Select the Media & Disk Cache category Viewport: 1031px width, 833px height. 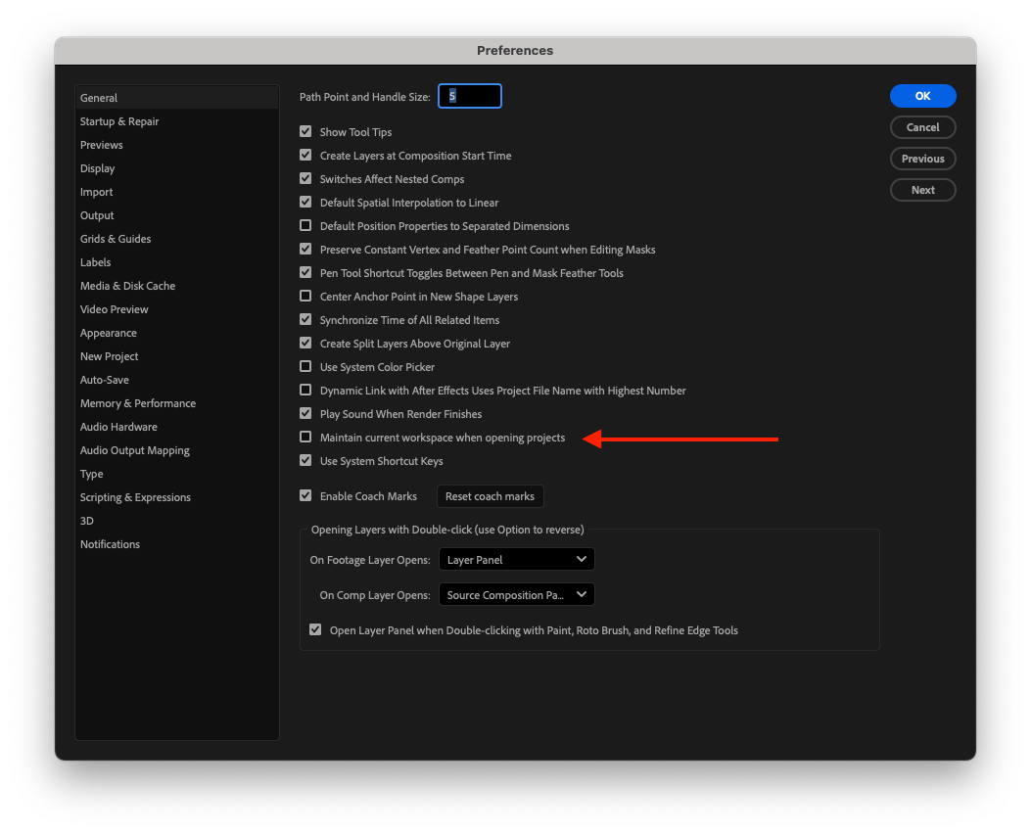[x=127, y=286]
